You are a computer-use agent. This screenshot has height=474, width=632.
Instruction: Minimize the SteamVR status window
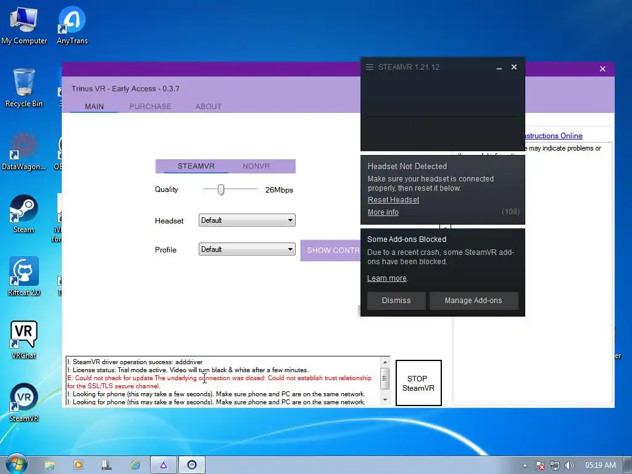click(499, 67)
